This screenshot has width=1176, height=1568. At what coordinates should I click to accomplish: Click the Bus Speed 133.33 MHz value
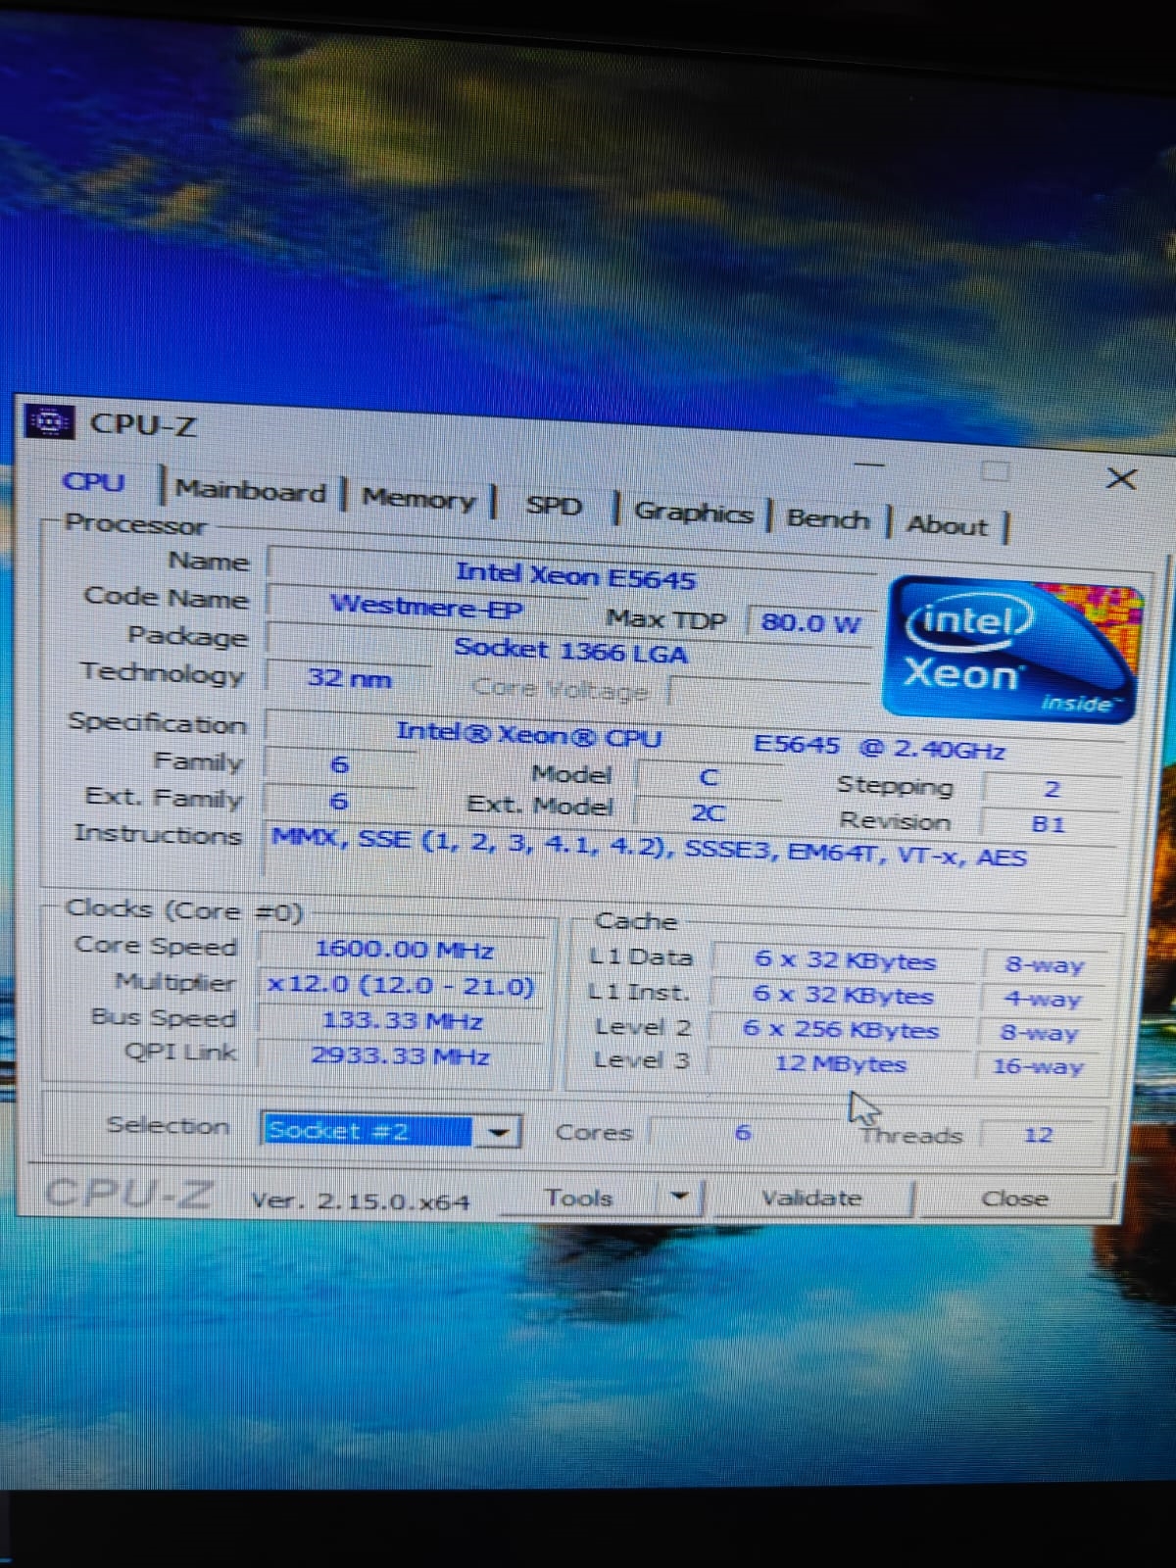point(402,1021)
